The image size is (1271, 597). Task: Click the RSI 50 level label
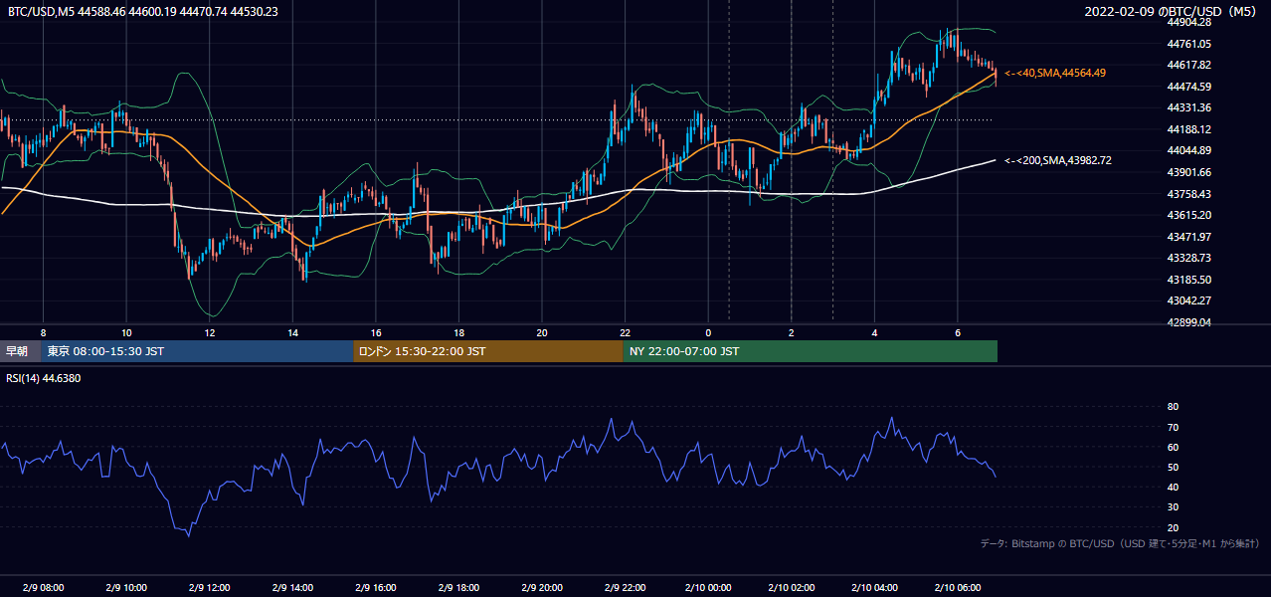[1173, 467]
